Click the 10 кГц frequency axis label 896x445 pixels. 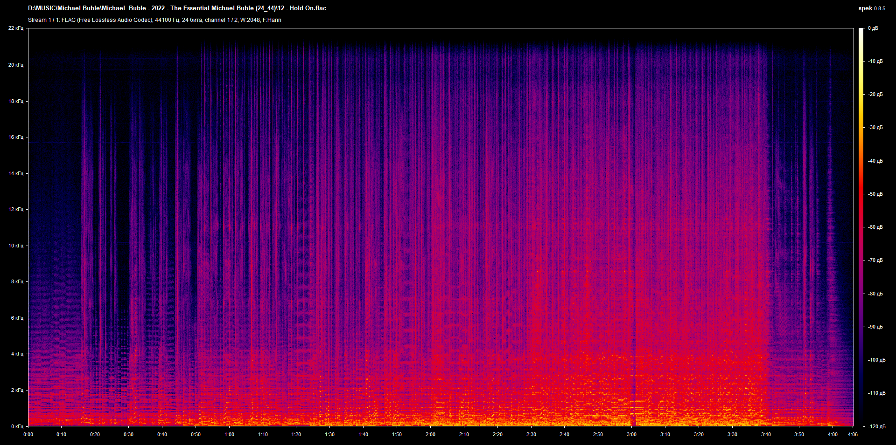[16, 246]
